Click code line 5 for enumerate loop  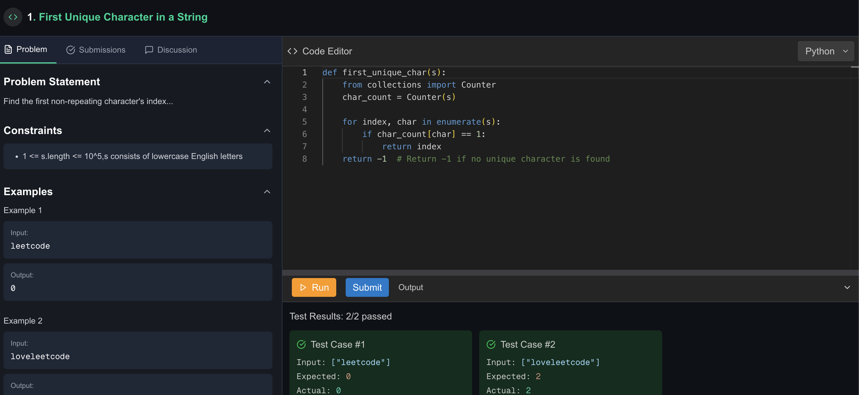[x=421, y=122]
